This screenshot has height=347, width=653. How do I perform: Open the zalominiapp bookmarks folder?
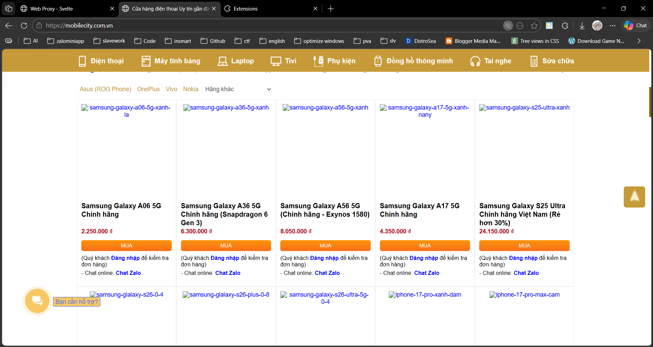pos(66,41)
